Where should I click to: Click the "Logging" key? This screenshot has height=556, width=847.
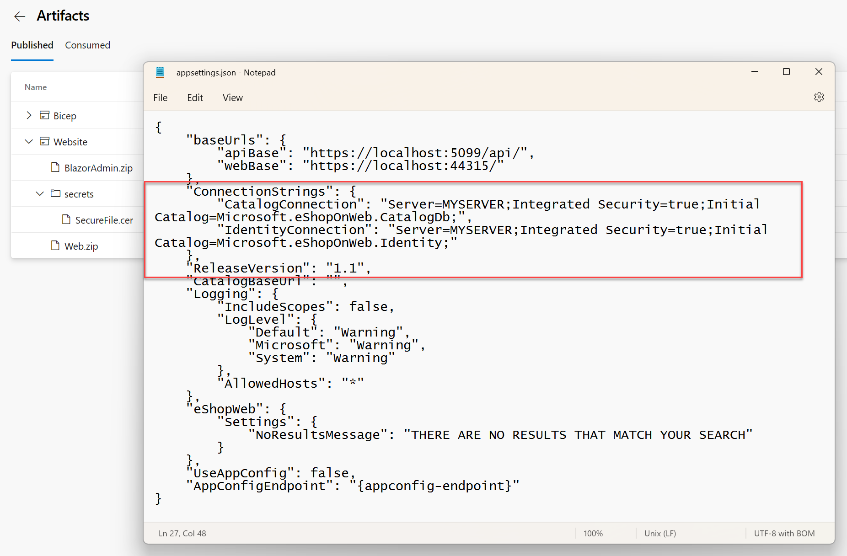(x=220, y=294)
